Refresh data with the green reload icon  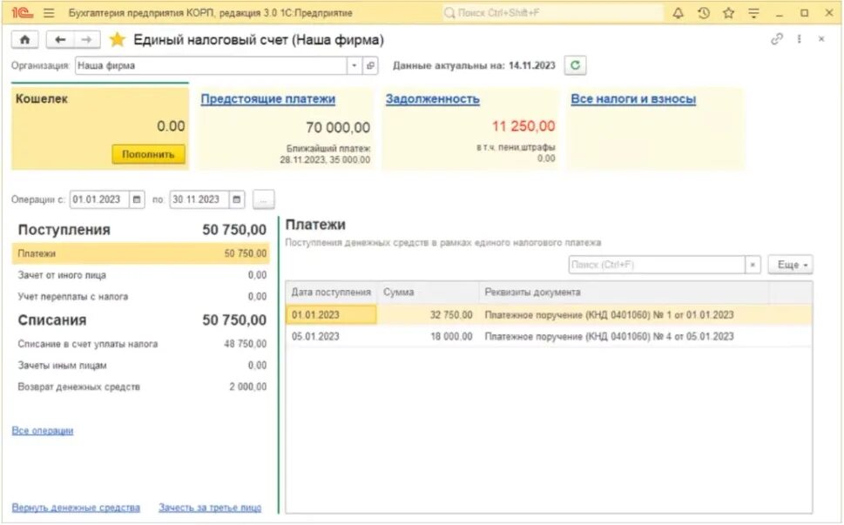tap(575, 65)
